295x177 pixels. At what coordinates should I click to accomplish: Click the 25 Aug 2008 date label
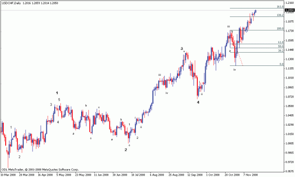176,175
